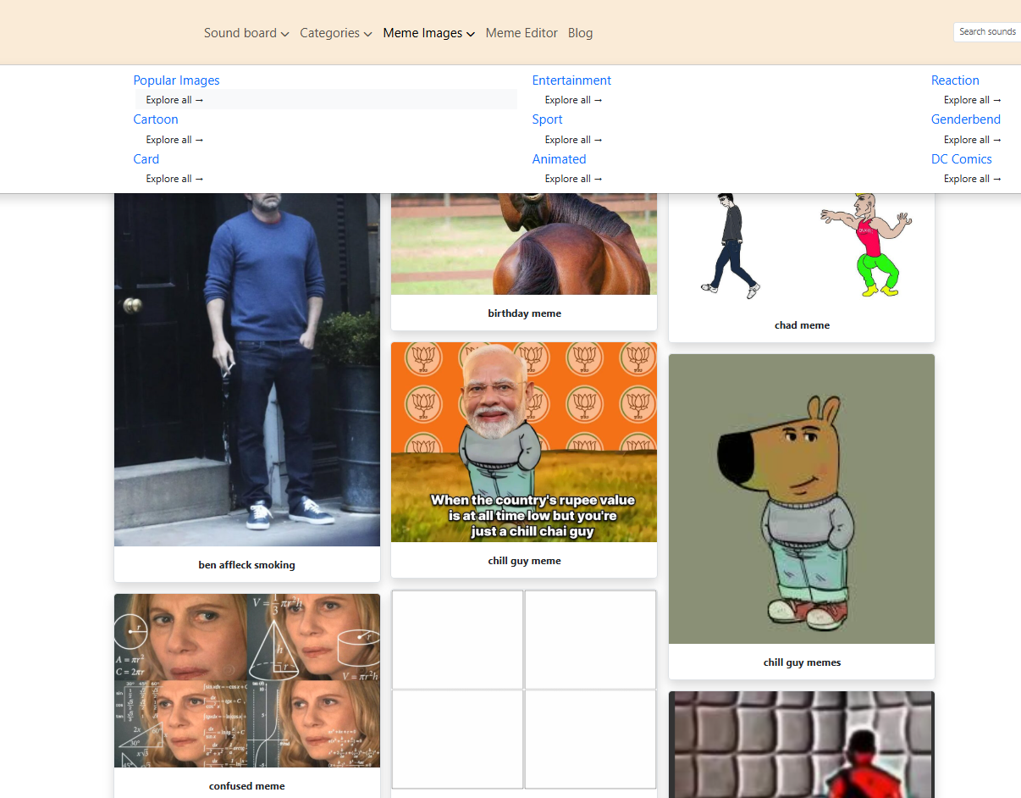Collapse the Meme Images dropdown

pyautogui.click(x=428, y=33)
